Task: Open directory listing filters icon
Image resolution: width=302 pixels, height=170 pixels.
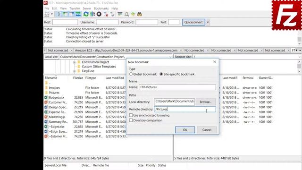Action: coord(120,14)
